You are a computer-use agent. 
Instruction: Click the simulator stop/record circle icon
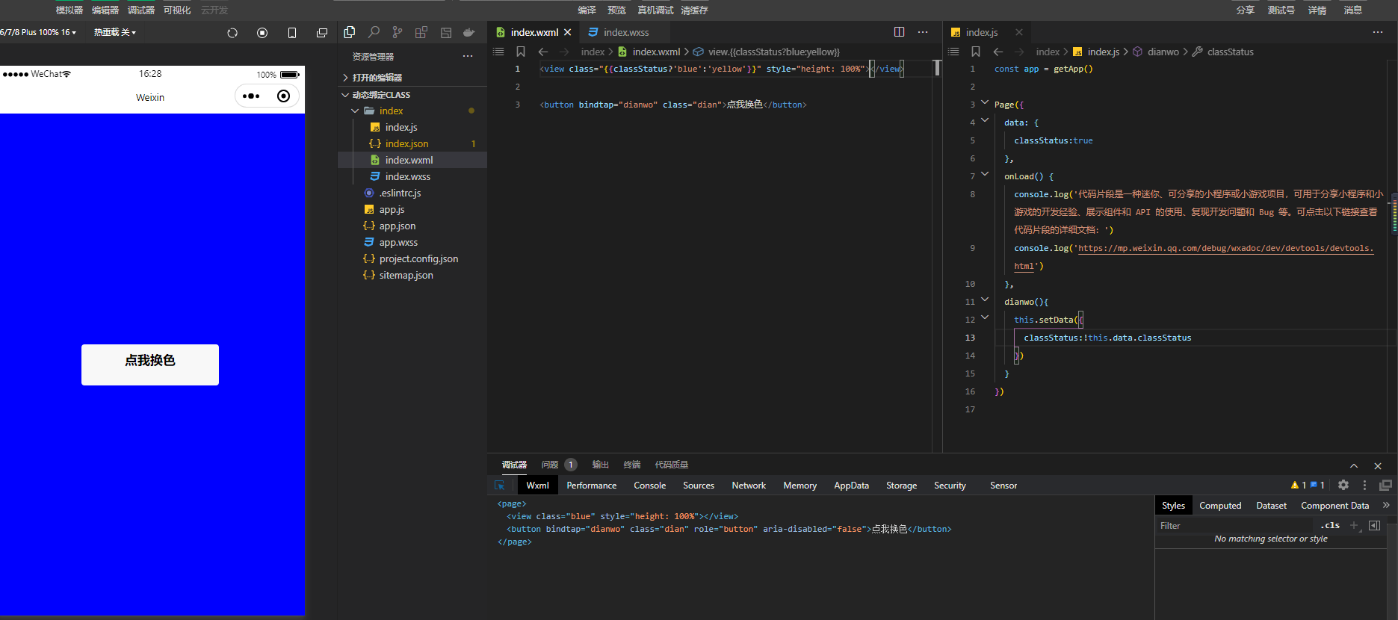[262, 33]
